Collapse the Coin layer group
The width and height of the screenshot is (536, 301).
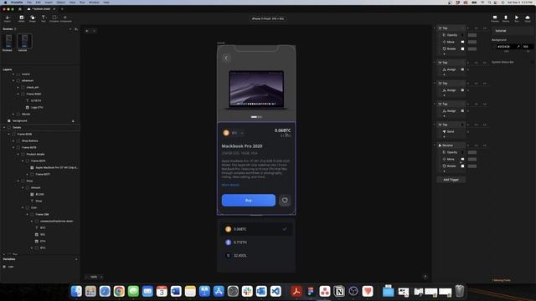tap(23, 207)
